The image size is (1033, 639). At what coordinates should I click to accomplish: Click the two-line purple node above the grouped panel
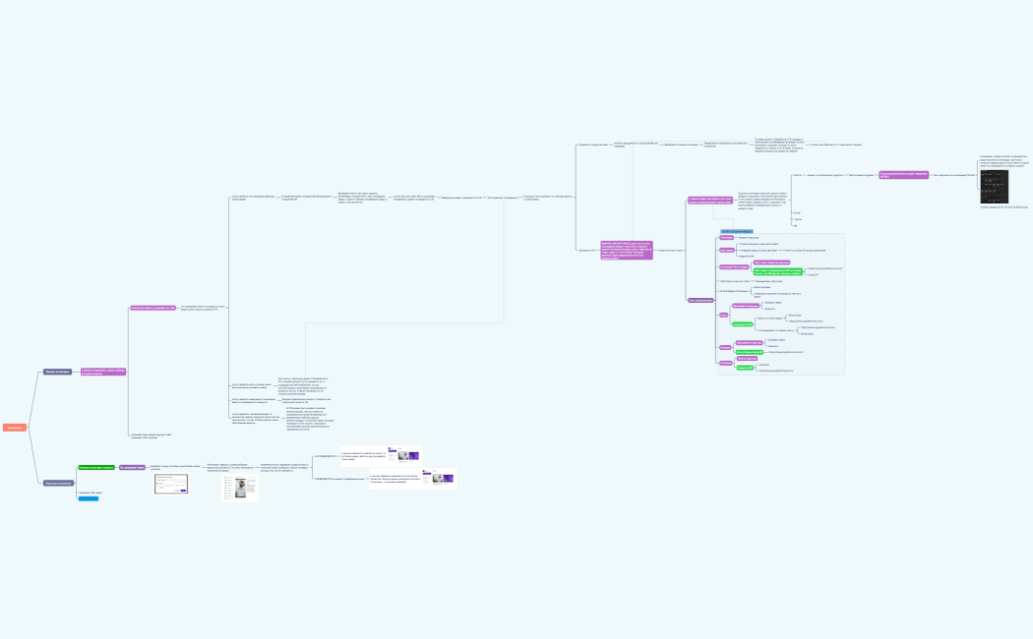pos(711,201)
